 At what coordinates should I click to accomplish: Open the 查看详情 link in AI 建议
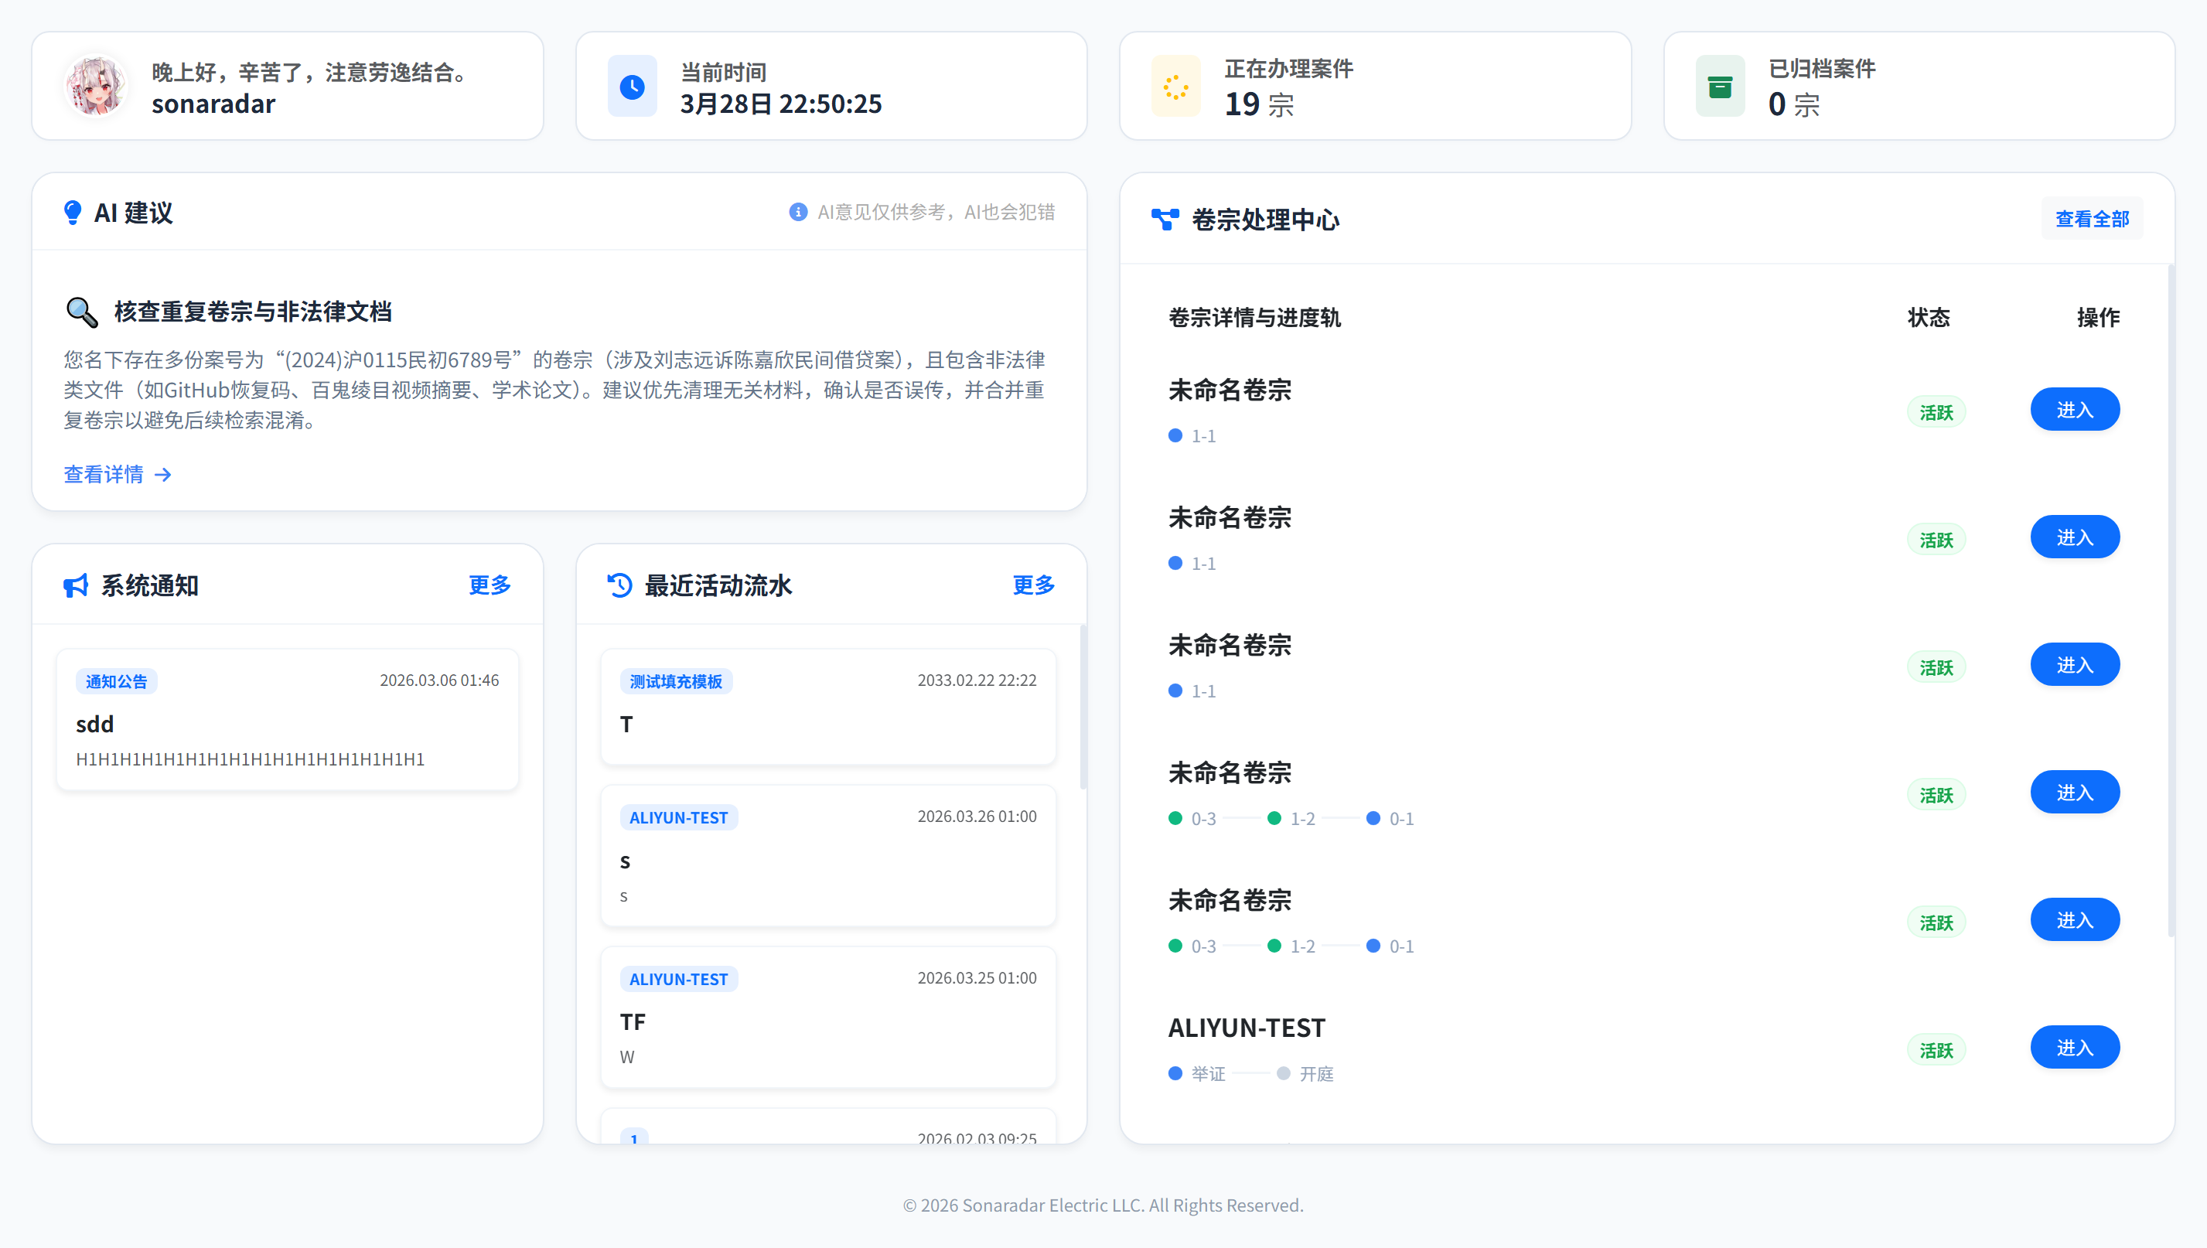tap(104, 474)
